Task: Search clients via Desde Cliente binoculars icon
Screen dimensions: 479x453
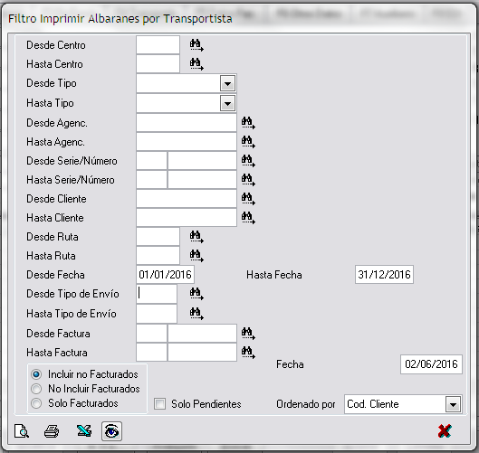Action: pyautogui.click(x=248, y=199)
